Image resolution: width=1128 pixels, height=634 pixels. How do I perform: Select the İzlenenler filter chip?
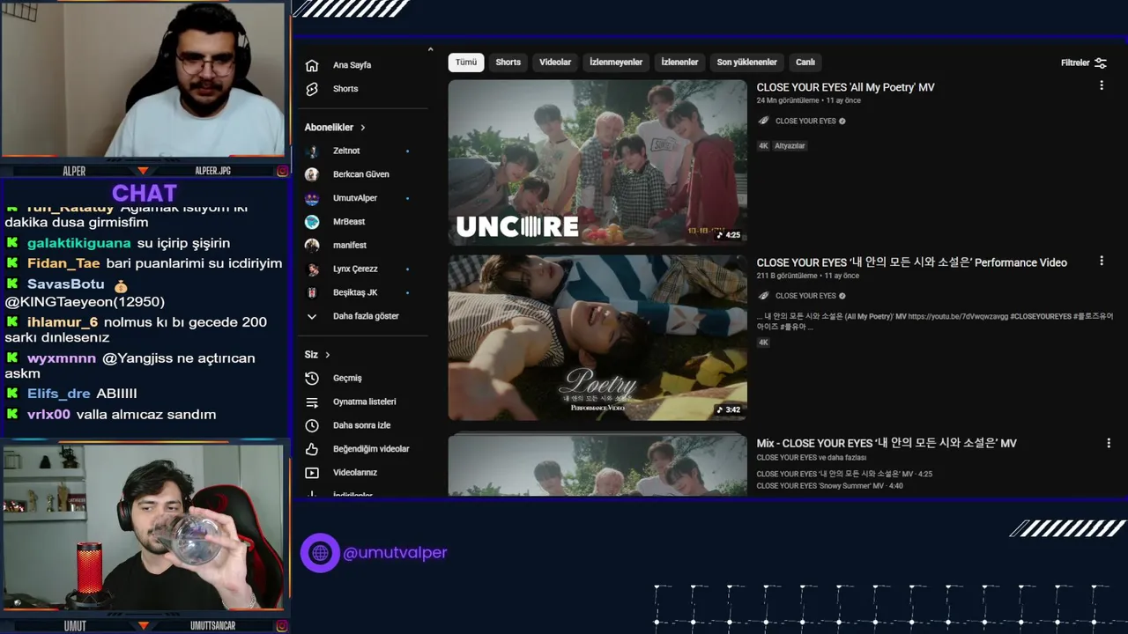pyautogui.click(x=679, y=63)
